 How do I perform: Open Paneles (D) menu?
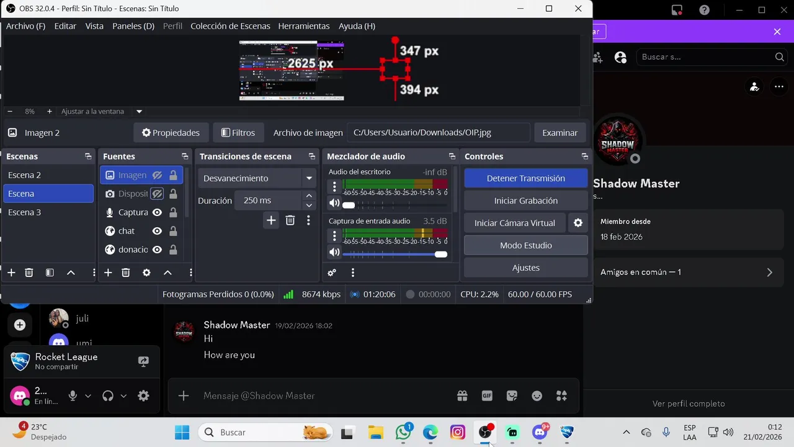[133, 26]
